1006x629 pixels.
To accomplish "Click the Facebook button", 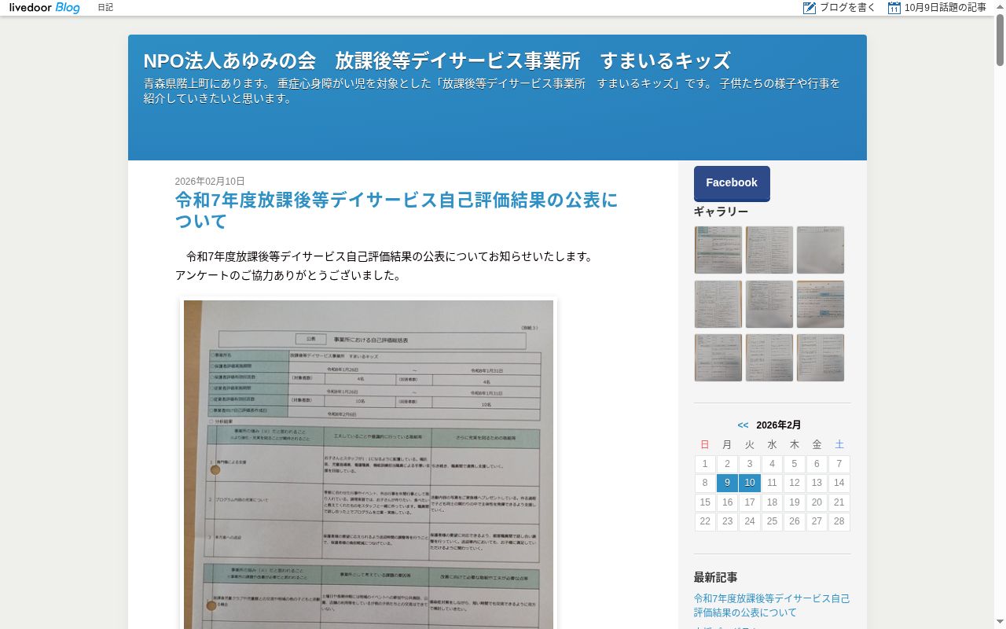I will (732, 183).
